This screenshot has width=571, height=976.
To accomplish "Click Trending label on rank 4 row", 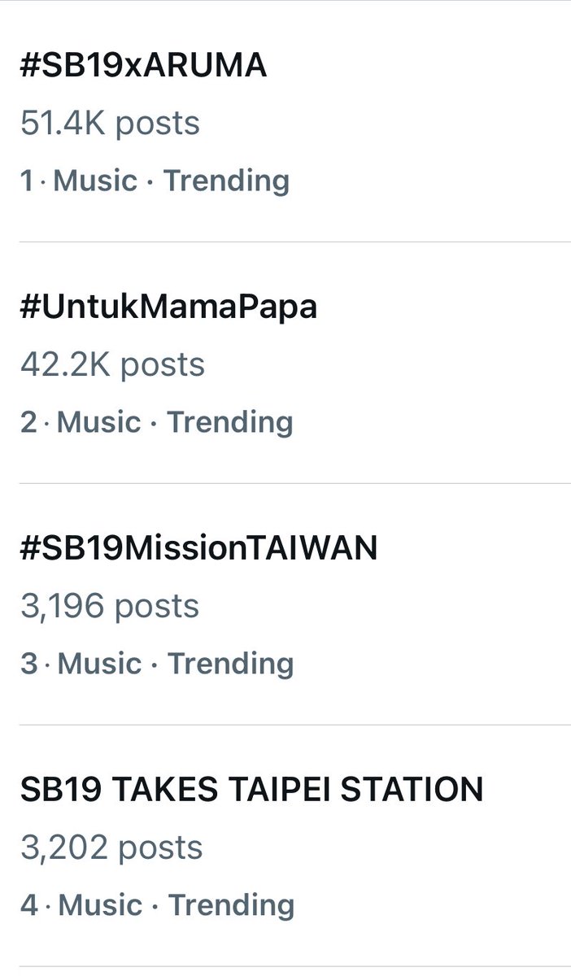I will [232, 905].
